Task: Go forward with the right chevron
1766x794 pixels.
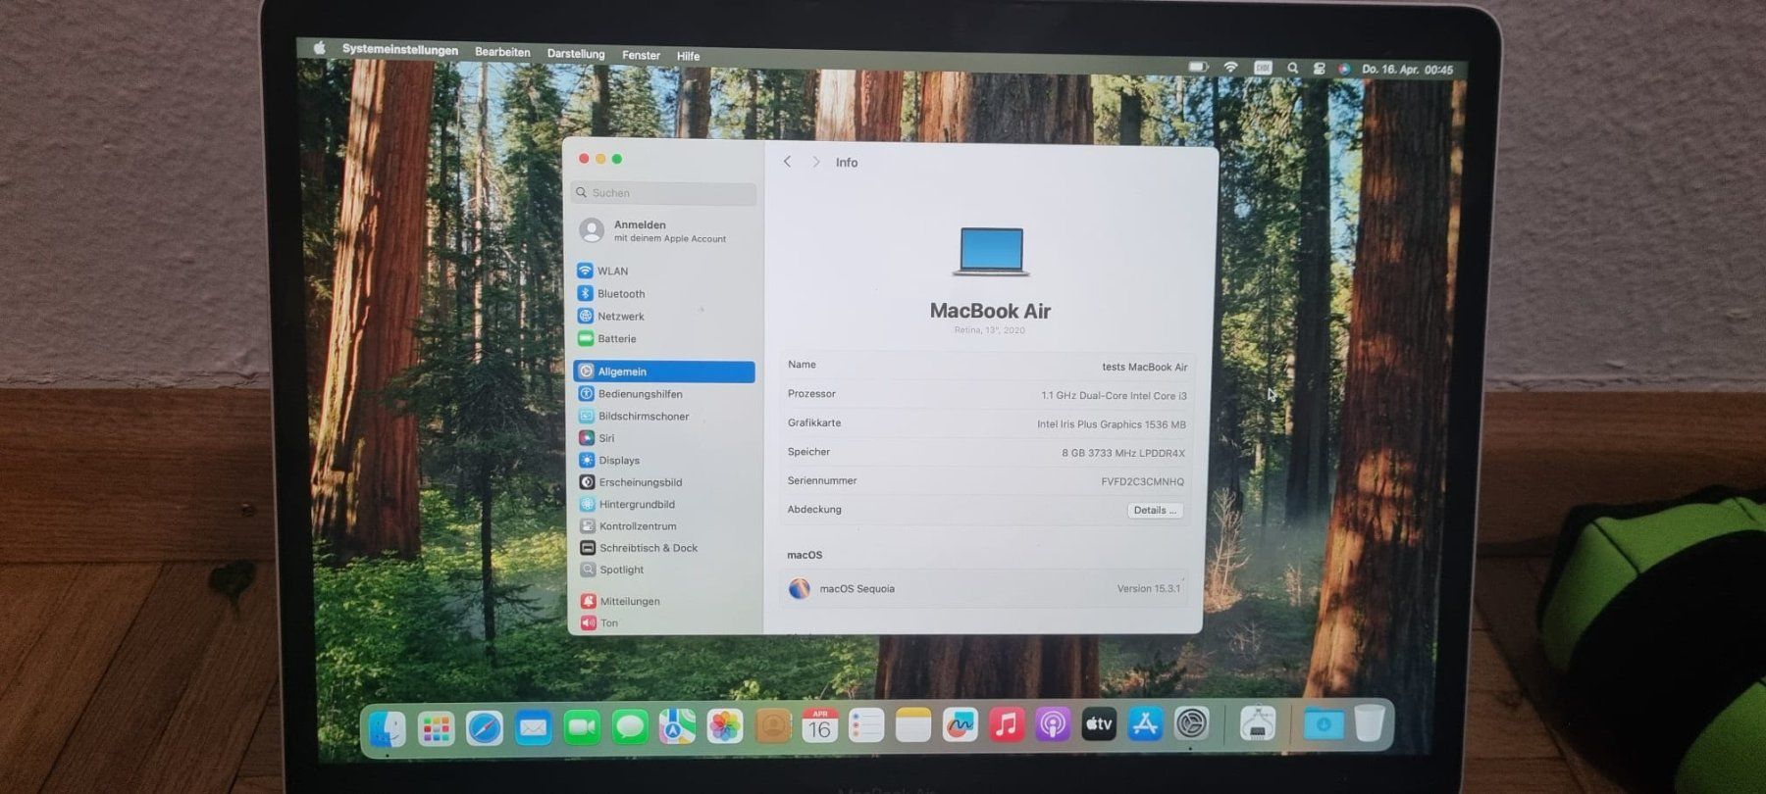Action: [x=815, y=162]
